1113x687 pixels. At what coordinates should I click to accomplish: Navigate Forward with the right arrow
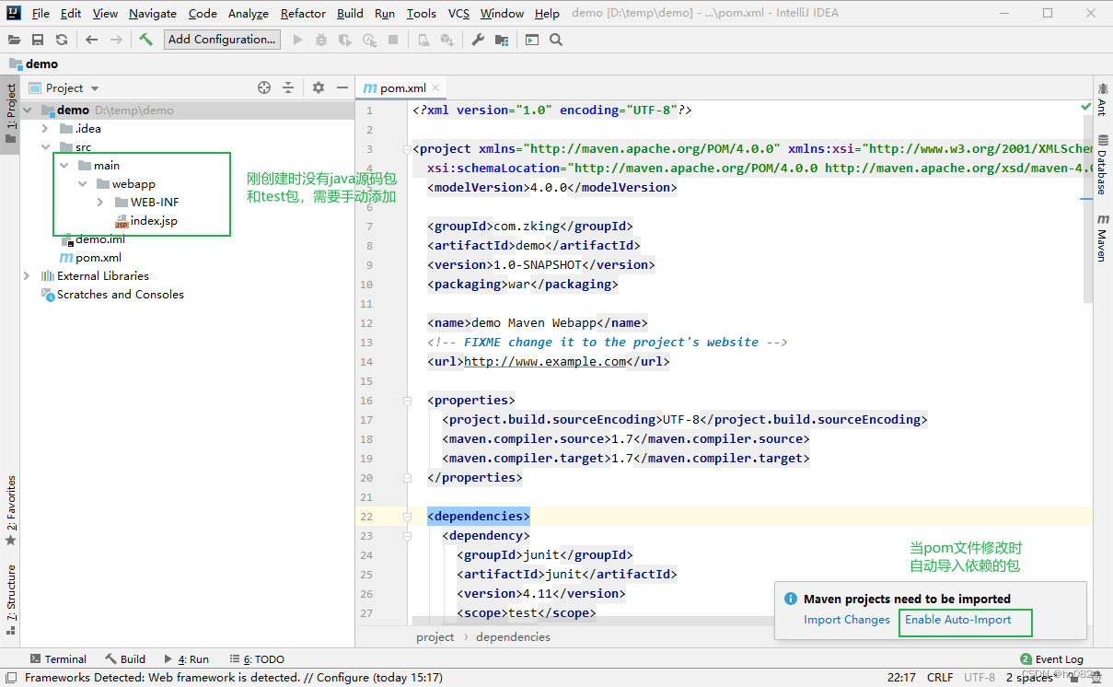click(116, 40)
